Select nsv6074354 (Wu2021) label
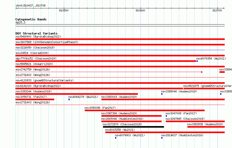Viewport: 232px width, 148px height. tap(211, 58)
